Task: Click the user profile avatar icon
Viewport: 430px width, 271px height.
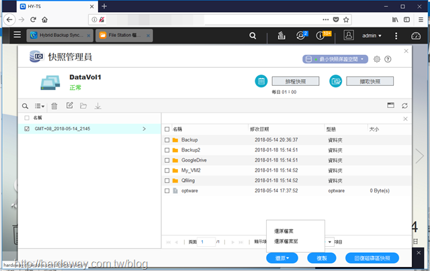Action: coord(349,36)
